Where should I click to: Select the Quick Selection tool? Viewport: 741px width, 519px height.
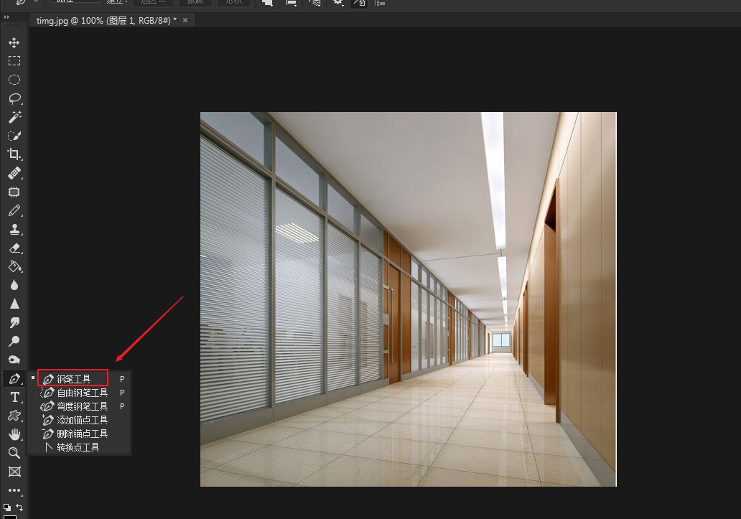point(14,136)
